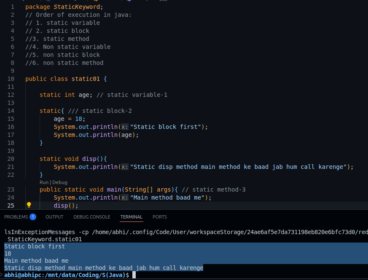Screen dimensions: 368x280
Task: Click the comment "// static variable-1"
Action: 132,95
